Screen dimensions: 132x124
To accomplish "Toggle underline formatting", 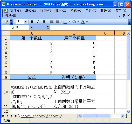I will tap(44, 22).
